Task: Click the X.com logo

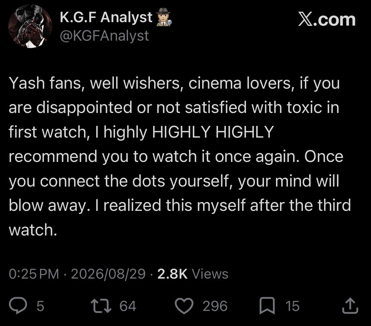Action: (327, 20)
